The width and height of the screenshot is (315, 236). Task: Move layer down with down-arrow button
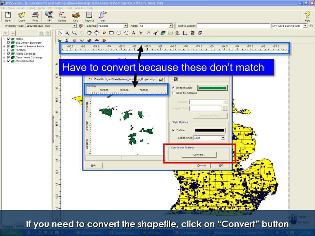(6, 33)
